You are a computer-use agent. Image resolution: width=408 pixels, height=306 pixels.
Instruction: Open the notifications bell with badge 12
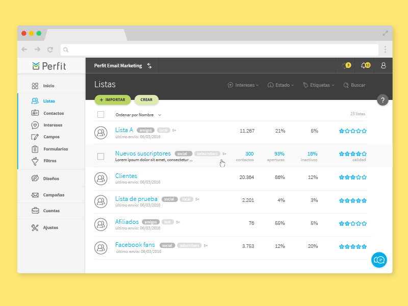tap(366, 65)
